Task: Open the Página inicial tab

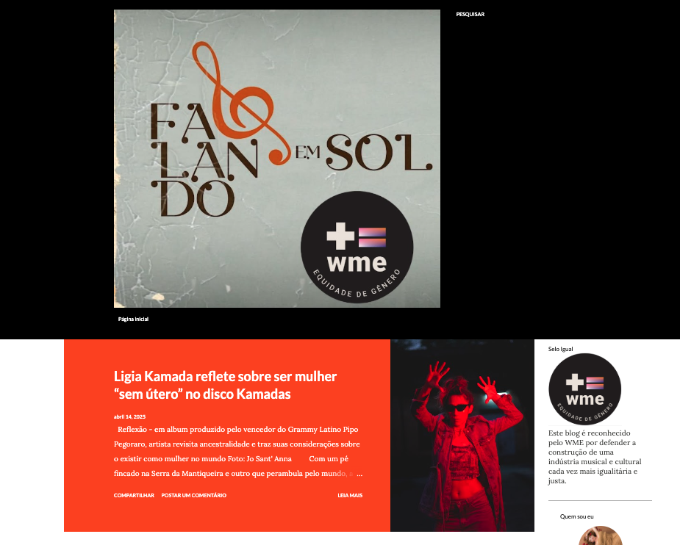Action: [x=133, y=320]
